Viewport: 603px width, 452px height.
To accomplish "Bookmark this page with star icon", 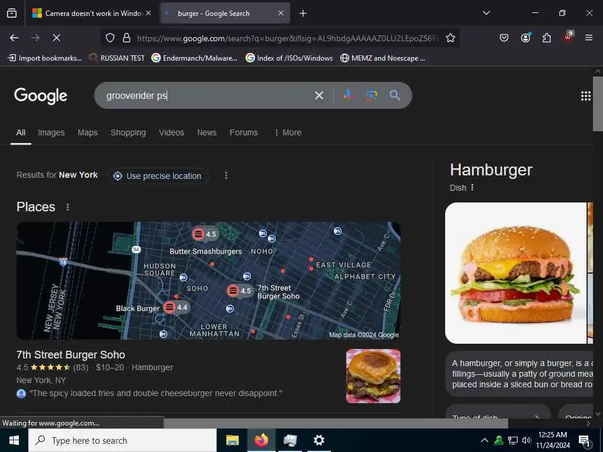I will [450, 38].
